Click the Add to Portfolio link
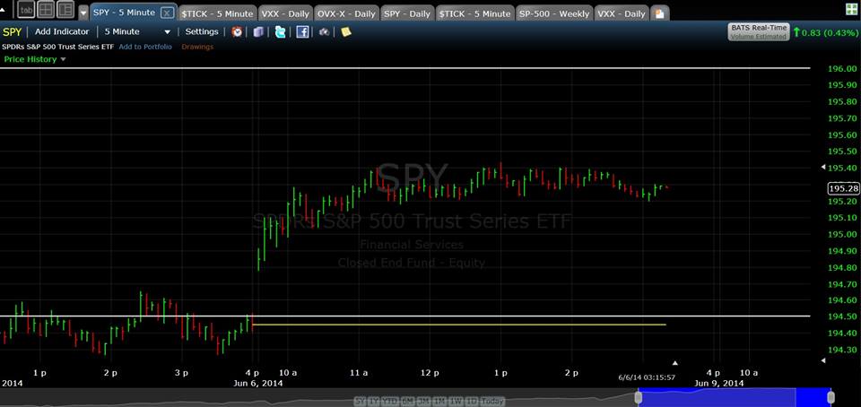Screen dimensions: 861x407 [145, 47]
